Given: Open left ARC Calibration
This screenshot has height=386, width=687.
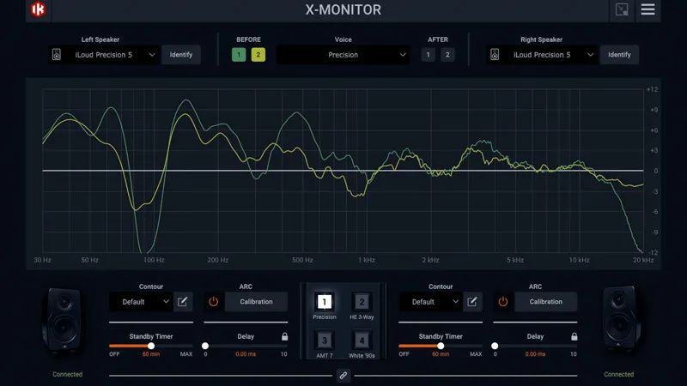Looking at the screenshot, I should tap(256, 302).
